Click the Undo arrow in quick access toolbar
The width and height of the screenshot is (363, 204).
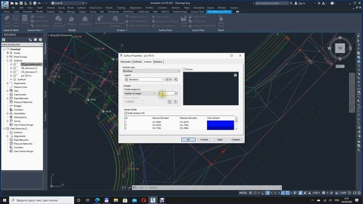(x=39, y=3)
